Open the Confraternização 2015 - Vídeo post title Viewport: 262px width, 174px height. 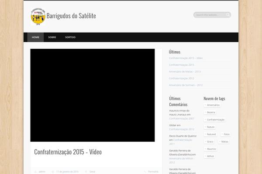point(68,152)
